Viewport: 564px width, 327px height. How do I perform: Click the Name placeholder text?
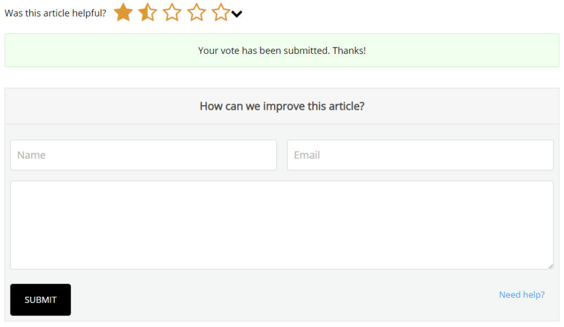[31, 155]
